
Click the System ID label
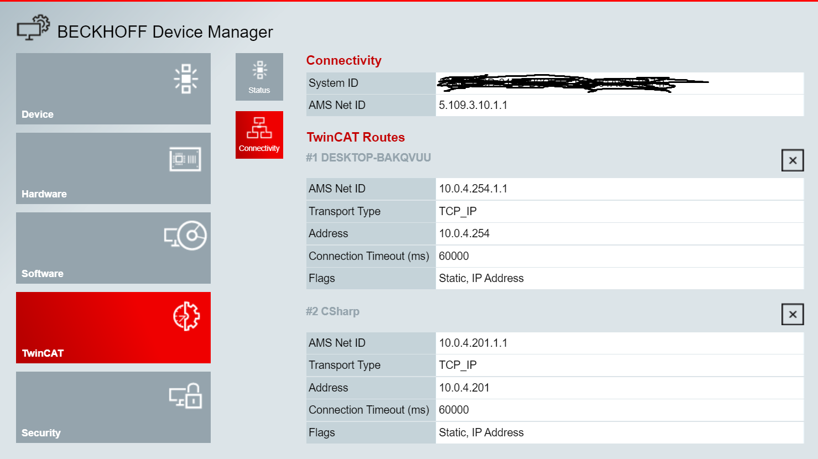(334, 83)
